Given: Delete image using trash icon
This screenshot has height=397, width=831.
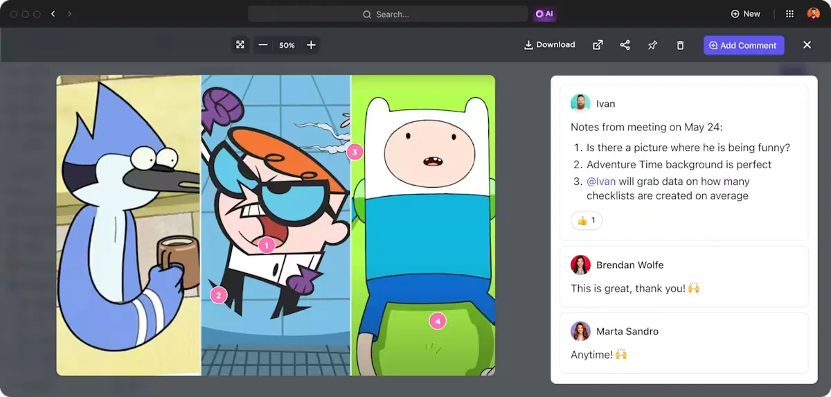Looking at the screenshot, I should [x=680, y=45].
